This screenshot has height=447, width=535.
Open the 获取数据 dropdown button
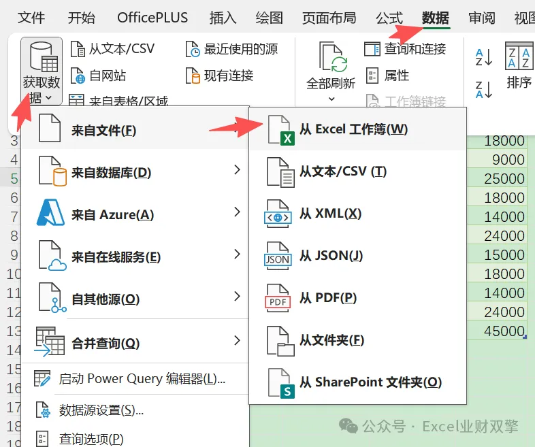tap(42, 71)
